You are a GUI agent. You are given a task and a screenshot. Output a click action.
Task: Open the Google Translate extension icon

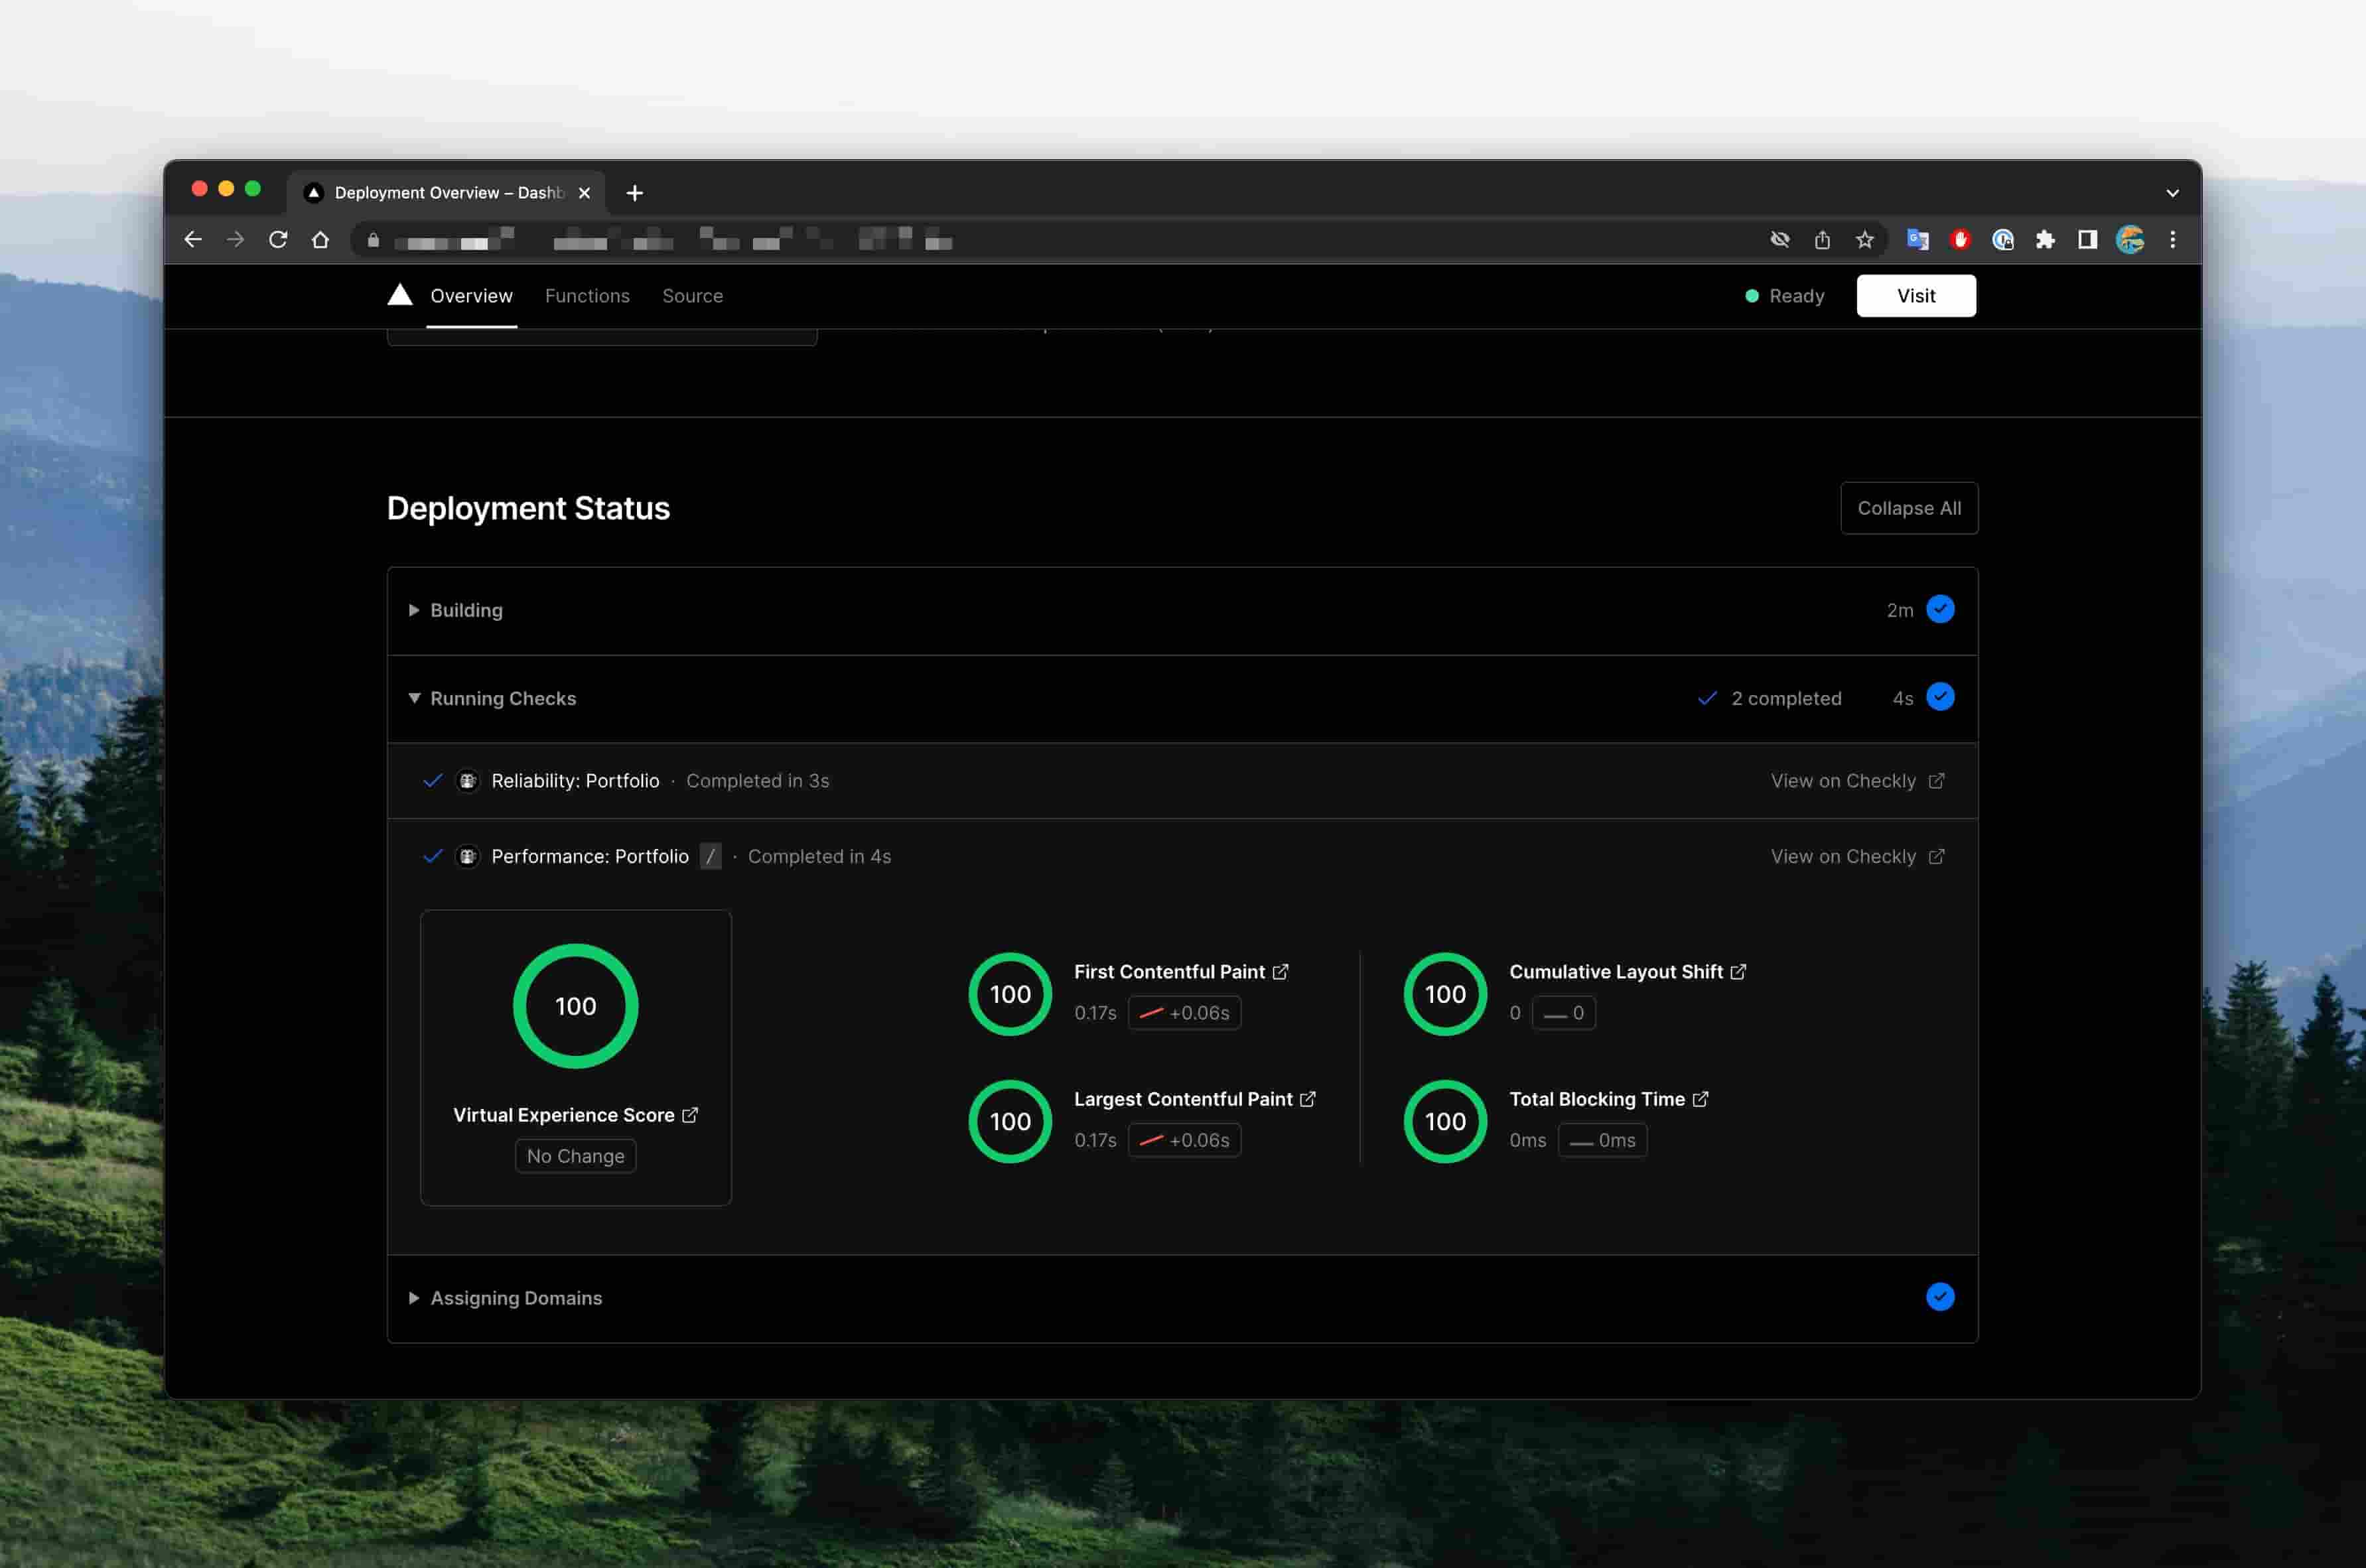tap(1917, 240)
